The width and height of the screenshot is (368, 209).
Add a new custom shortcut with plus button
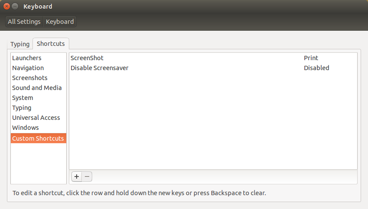(77, 177)
